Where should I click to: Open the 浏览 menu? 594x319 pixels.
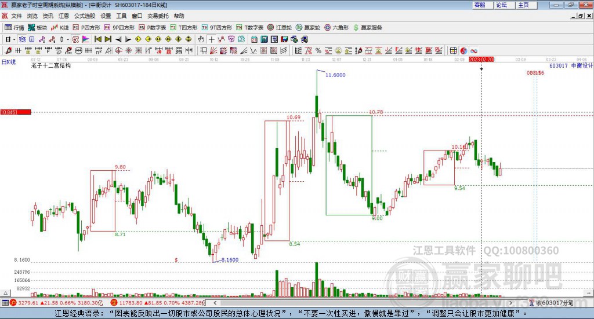tap(32, 16)
